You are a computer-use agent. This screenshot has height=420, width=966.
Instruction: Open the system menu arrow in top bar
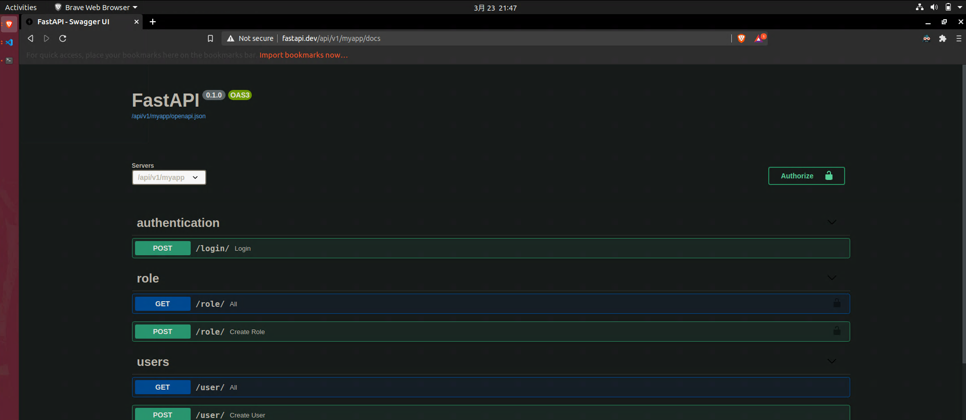[x=960, y=7]
